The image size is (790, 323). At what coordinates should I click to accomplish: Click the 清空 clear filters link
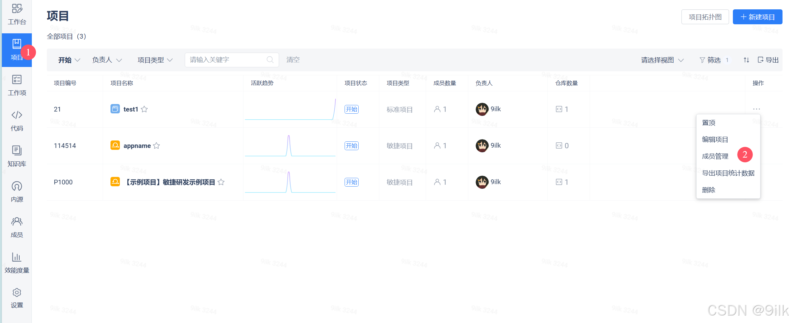coord(293,60)
